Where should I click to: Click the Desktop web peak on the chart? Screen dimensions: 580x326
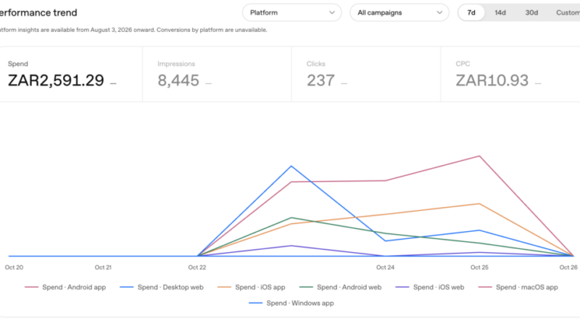tap(291, 167)
